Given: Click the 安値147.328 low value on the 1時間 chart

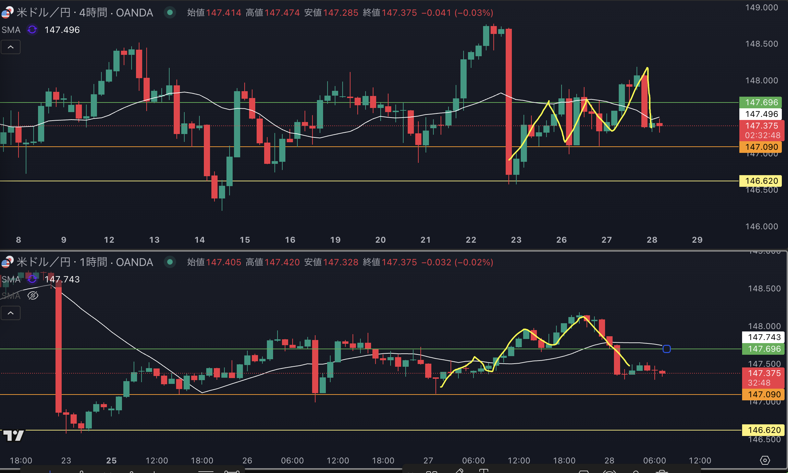Looking at the screenshot, I should [331, 262].
